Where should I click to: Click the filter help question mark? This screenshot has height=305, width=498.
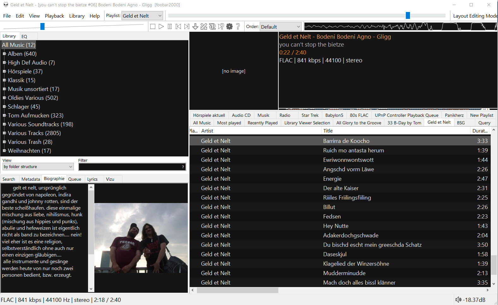click(x=183, y=167)
